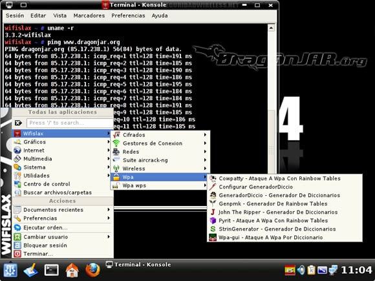
Task: Click the launcher search field
Action: click(70, 123)
